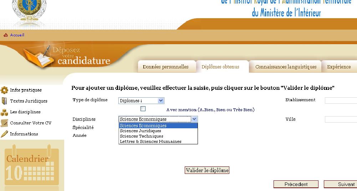Click the Calendrier calendar graphic
This screenshot has width=357, height=191.
tap(32, 166)
